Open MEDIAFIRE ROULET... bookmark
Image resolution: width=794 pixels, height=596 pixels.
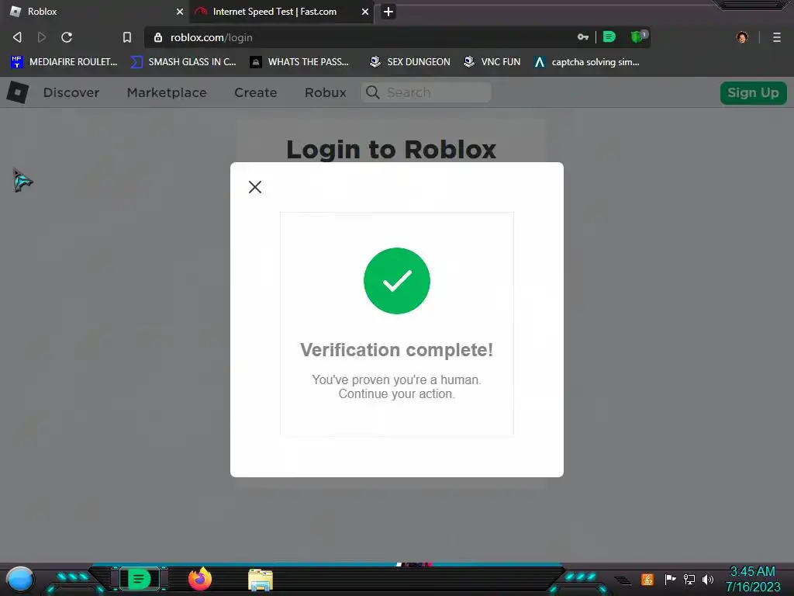[64, 62]
